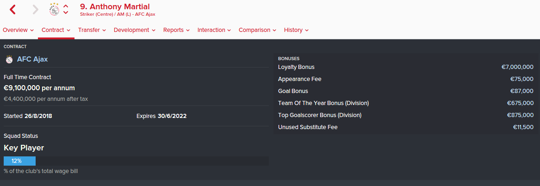Viewport: 540px width, 186px height.
Task: Open the History menu
Action: [x=296, y=30]
